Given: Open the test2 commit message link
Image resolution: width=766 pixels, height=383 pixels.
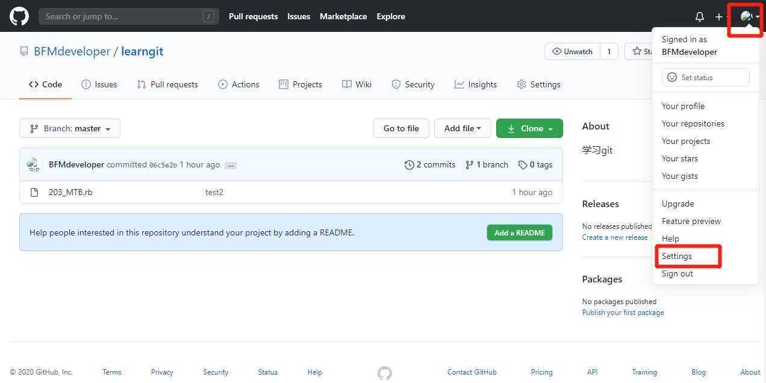Looking at the screenshot, I should click(214, 192).
